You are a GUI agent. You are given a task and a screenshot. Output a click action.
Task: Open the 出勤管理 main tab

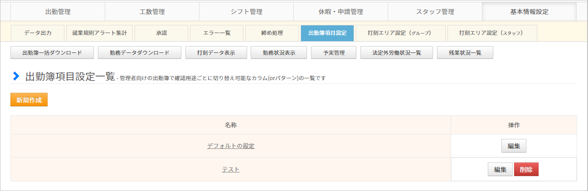pyautogui.click(x=58, y=12)
